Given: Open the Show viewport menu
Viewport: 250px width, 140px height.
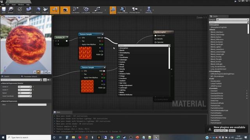Looking at the screenshot, I should pos(27,17).
